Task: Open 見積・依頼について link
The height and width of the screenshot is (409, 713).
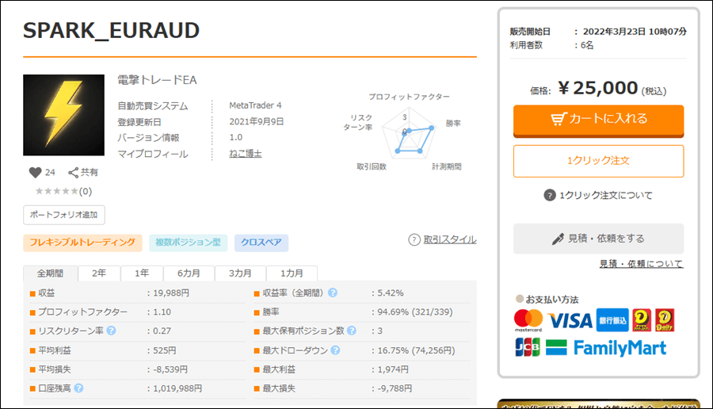Action: [x=640, y=264]
